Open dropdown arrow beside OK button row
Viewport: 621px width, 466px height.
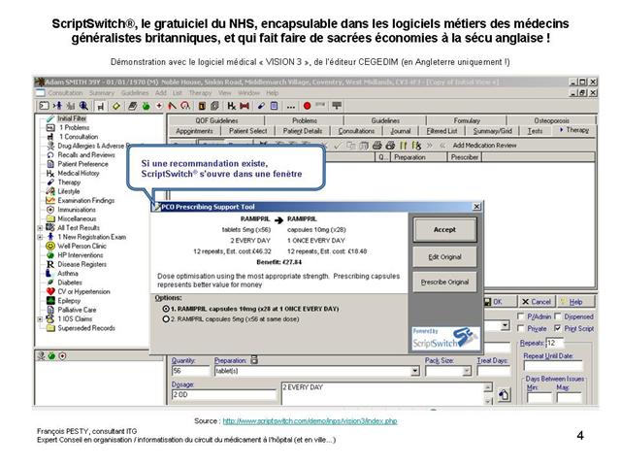point(505,326)
